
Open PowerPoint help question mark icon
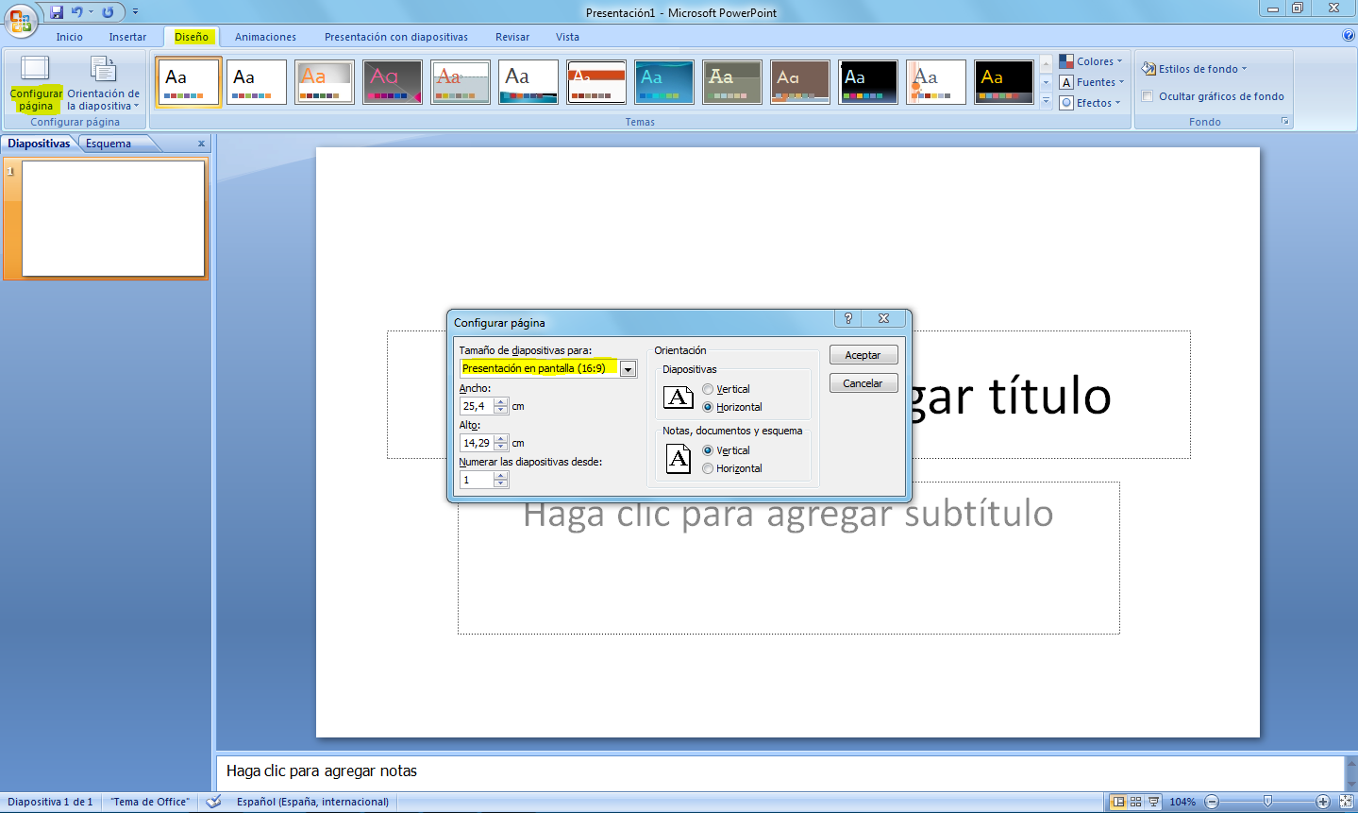pos(1348,35)
